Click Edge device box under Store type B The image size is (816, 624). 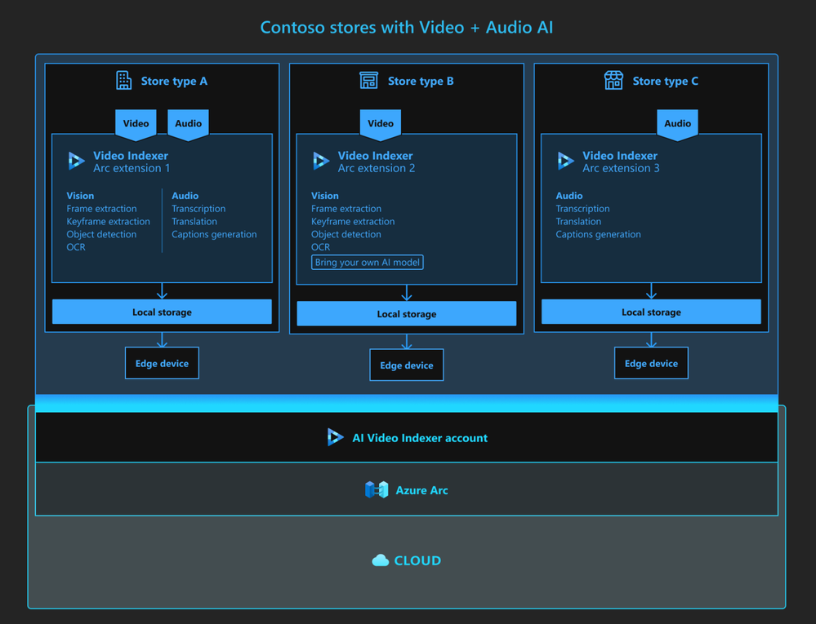tap(407, 365)
